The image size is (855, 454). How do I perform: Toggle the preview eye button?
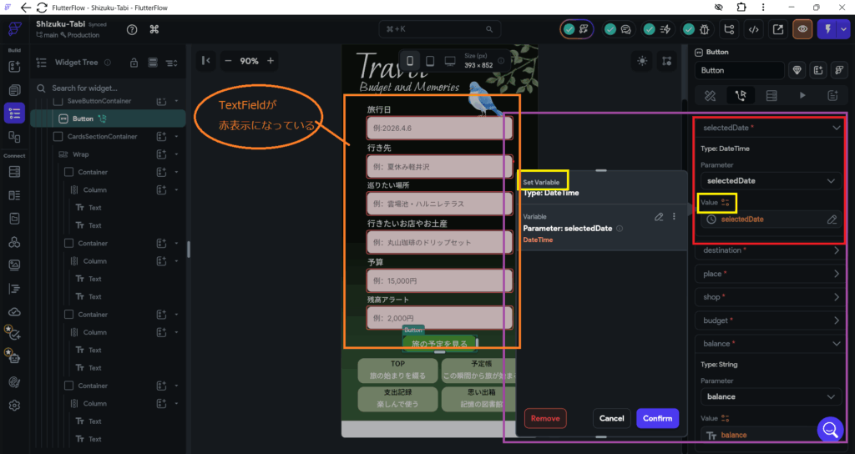802,29
